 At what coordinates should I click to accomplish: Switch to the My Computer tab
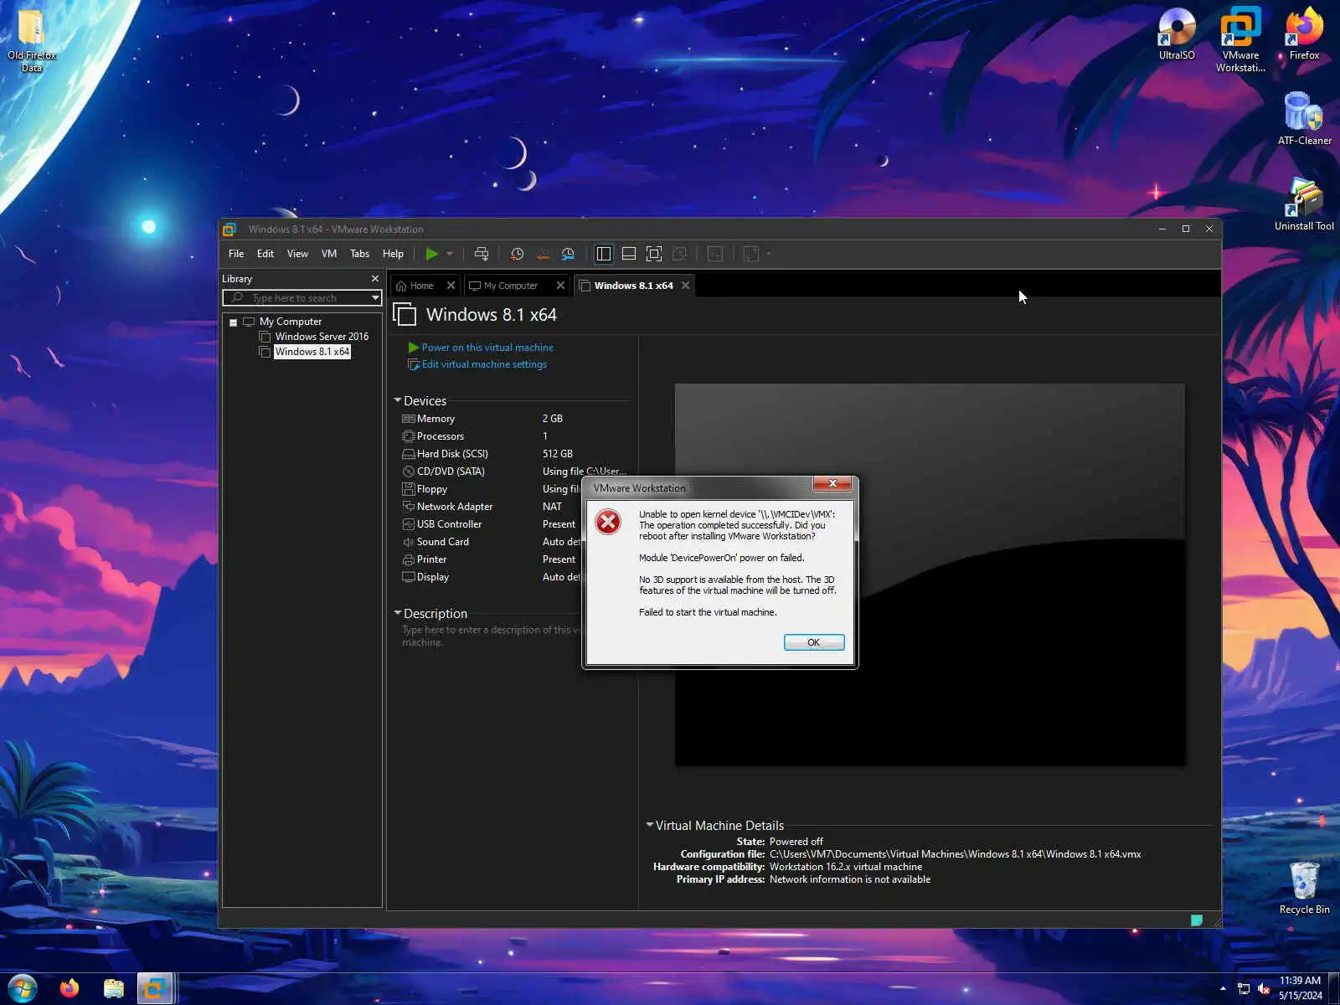[510, 286]
